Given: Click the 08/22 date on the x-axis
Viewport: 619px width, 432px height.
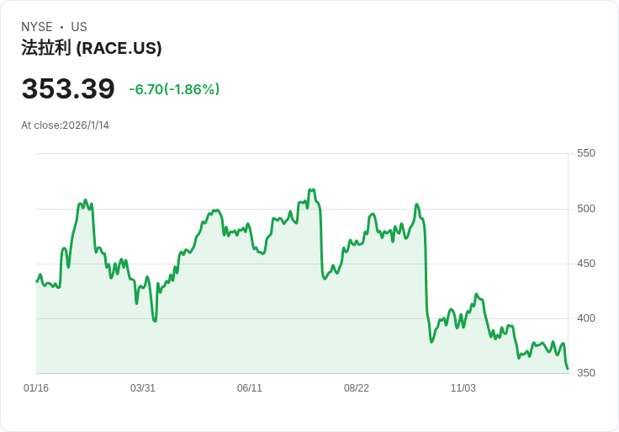Looking at the screenshot, I should [357, 388].
